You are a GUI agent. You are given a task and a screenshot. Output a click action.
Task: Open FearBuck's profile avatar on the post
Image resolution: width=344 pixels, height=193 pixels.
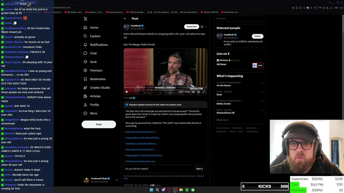[126, 27]
